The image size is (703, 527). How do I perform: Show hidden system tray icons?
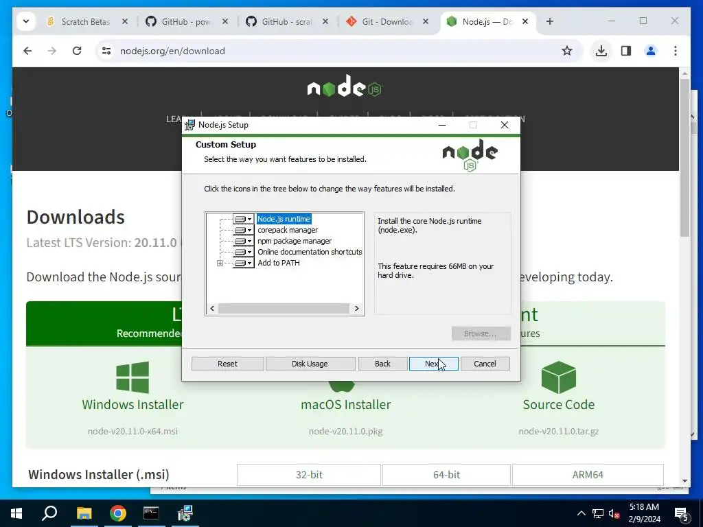(x=581, y=513)
